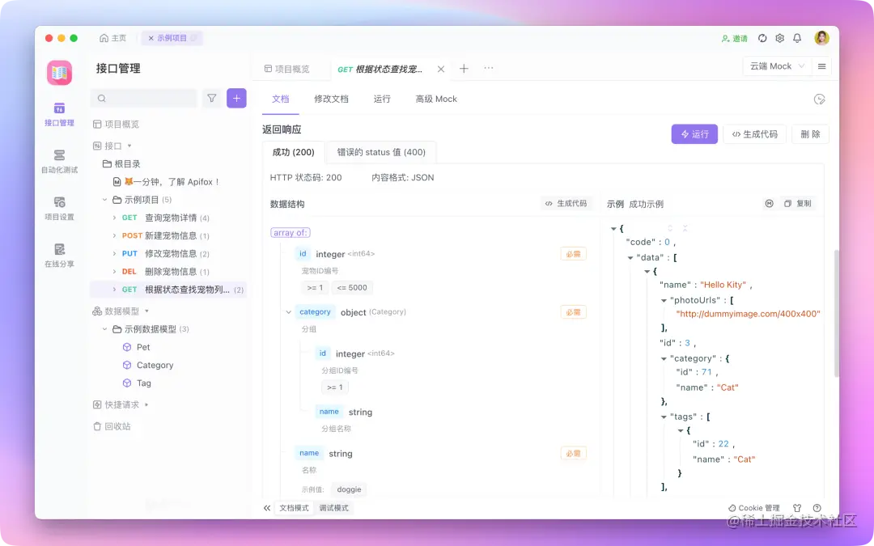This screenshot has height=546, width=874.
Task: Click the filter funnel icon above the API list
Action: (x=211, y=97)
